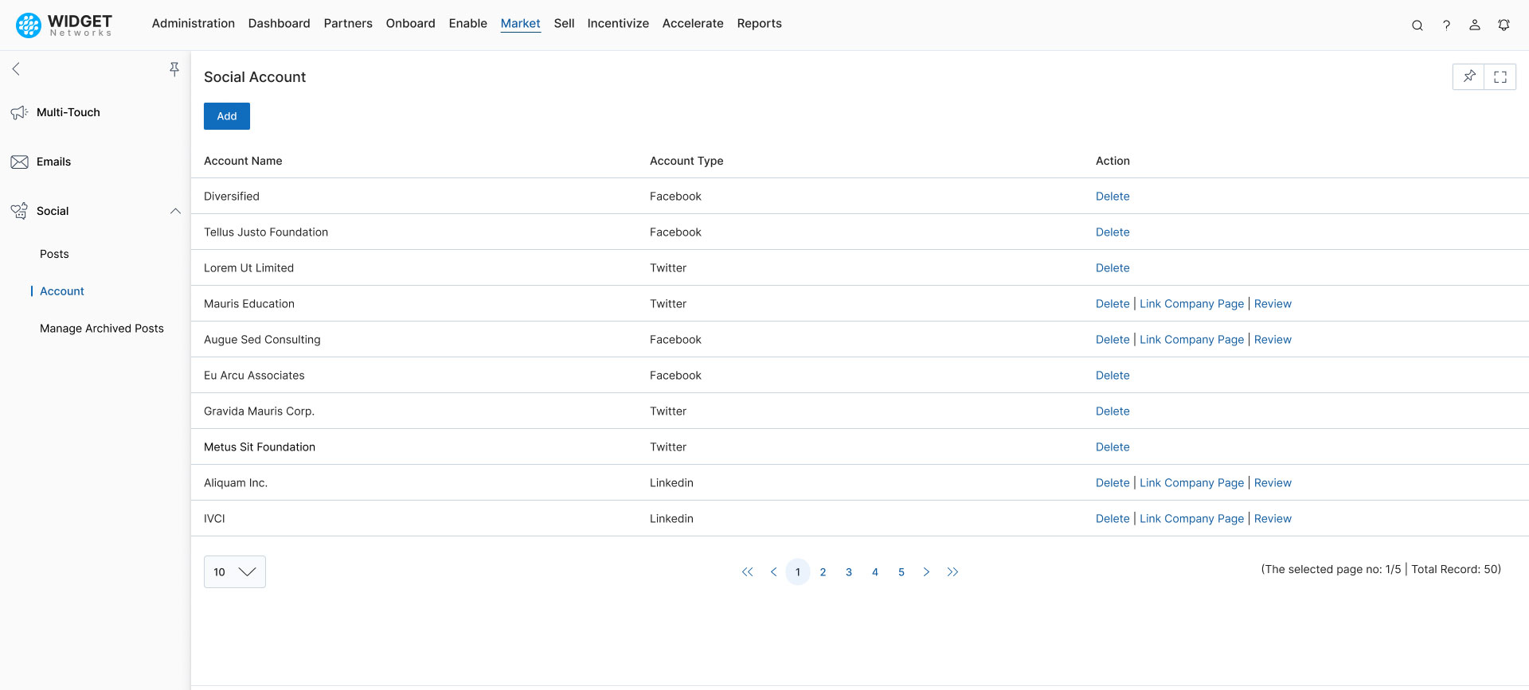Review the IVCI account
1529x690 pixels.
(1273, 519)
